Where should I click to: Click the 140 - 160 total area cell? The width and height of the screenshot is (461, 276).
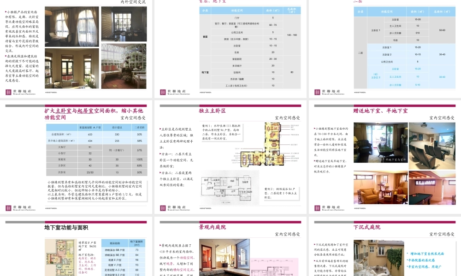tap(292, 35)
